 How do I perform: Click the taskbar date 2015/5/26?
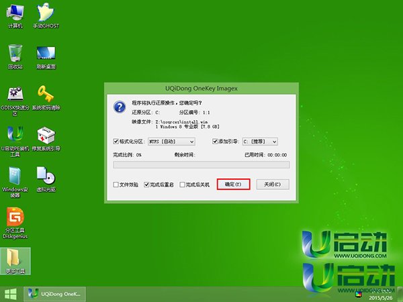point(381,298)
